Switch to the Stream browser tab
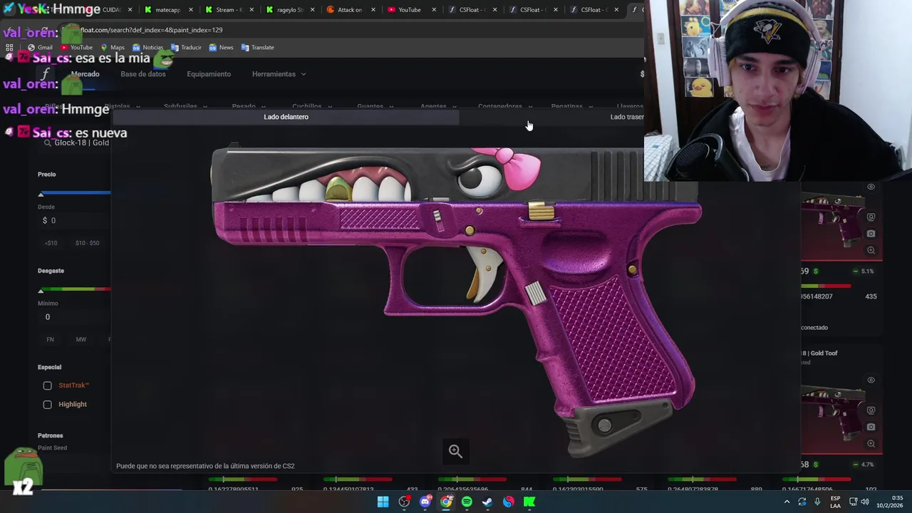 (228, 10)
